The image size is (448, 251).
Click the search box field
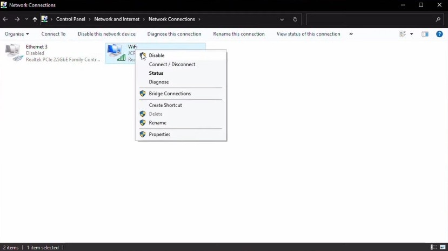click(x=370, y=19)
